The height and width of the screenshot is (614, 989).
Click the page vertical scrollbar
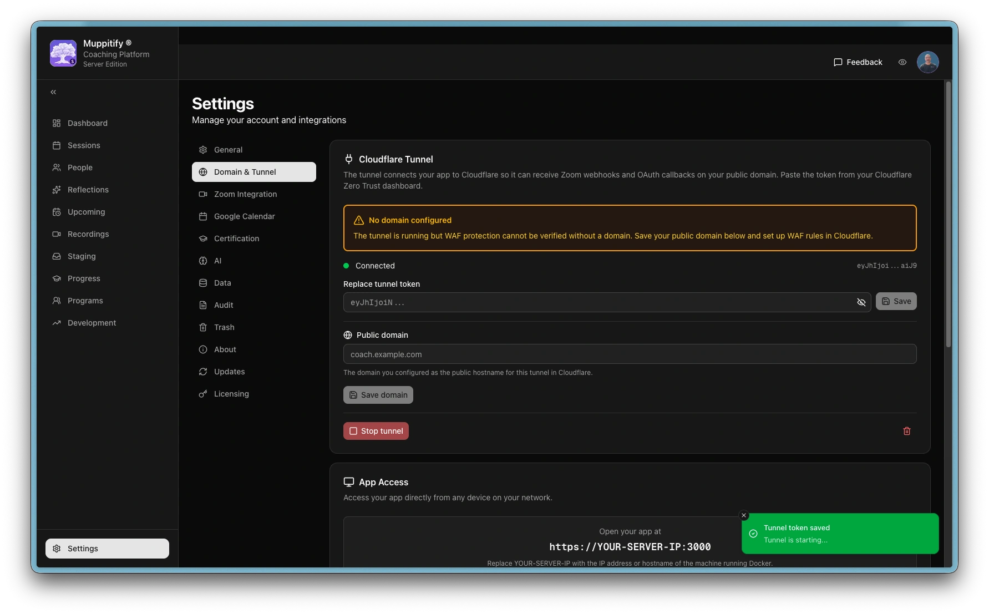tap(948, 216)
